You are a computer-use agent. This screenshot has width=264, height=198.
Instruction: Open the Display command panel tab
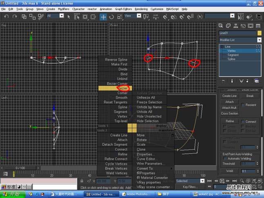[x=251, y=26]
